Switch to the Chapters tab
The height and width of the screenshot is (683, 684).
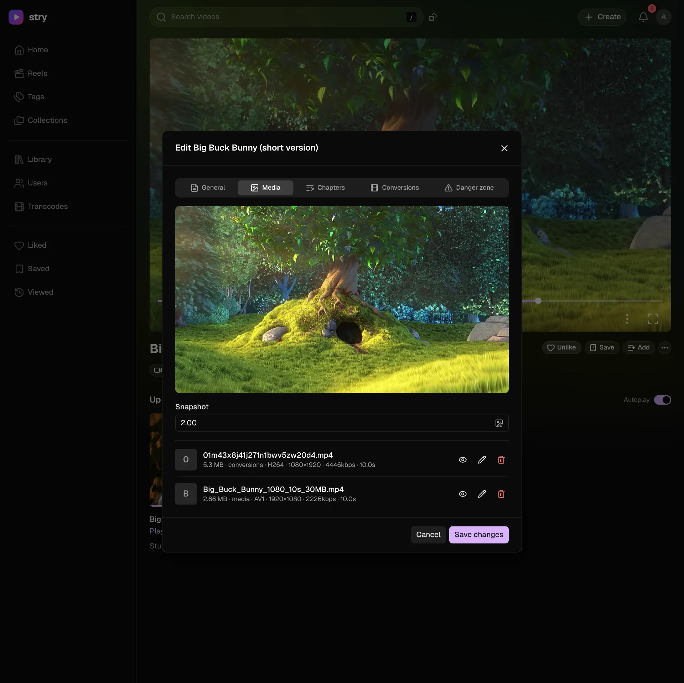tap(325, 188)
